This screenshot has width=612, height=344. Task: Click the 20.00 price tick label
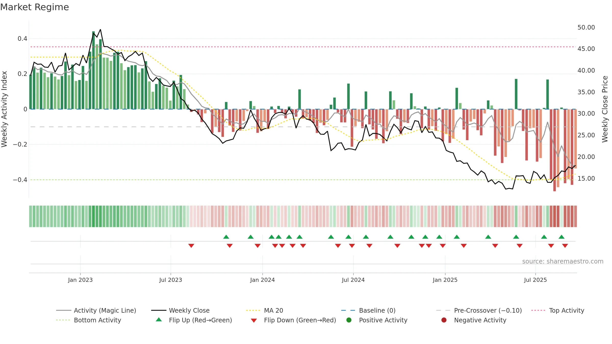pyautogui.click(x=586, y=157)
